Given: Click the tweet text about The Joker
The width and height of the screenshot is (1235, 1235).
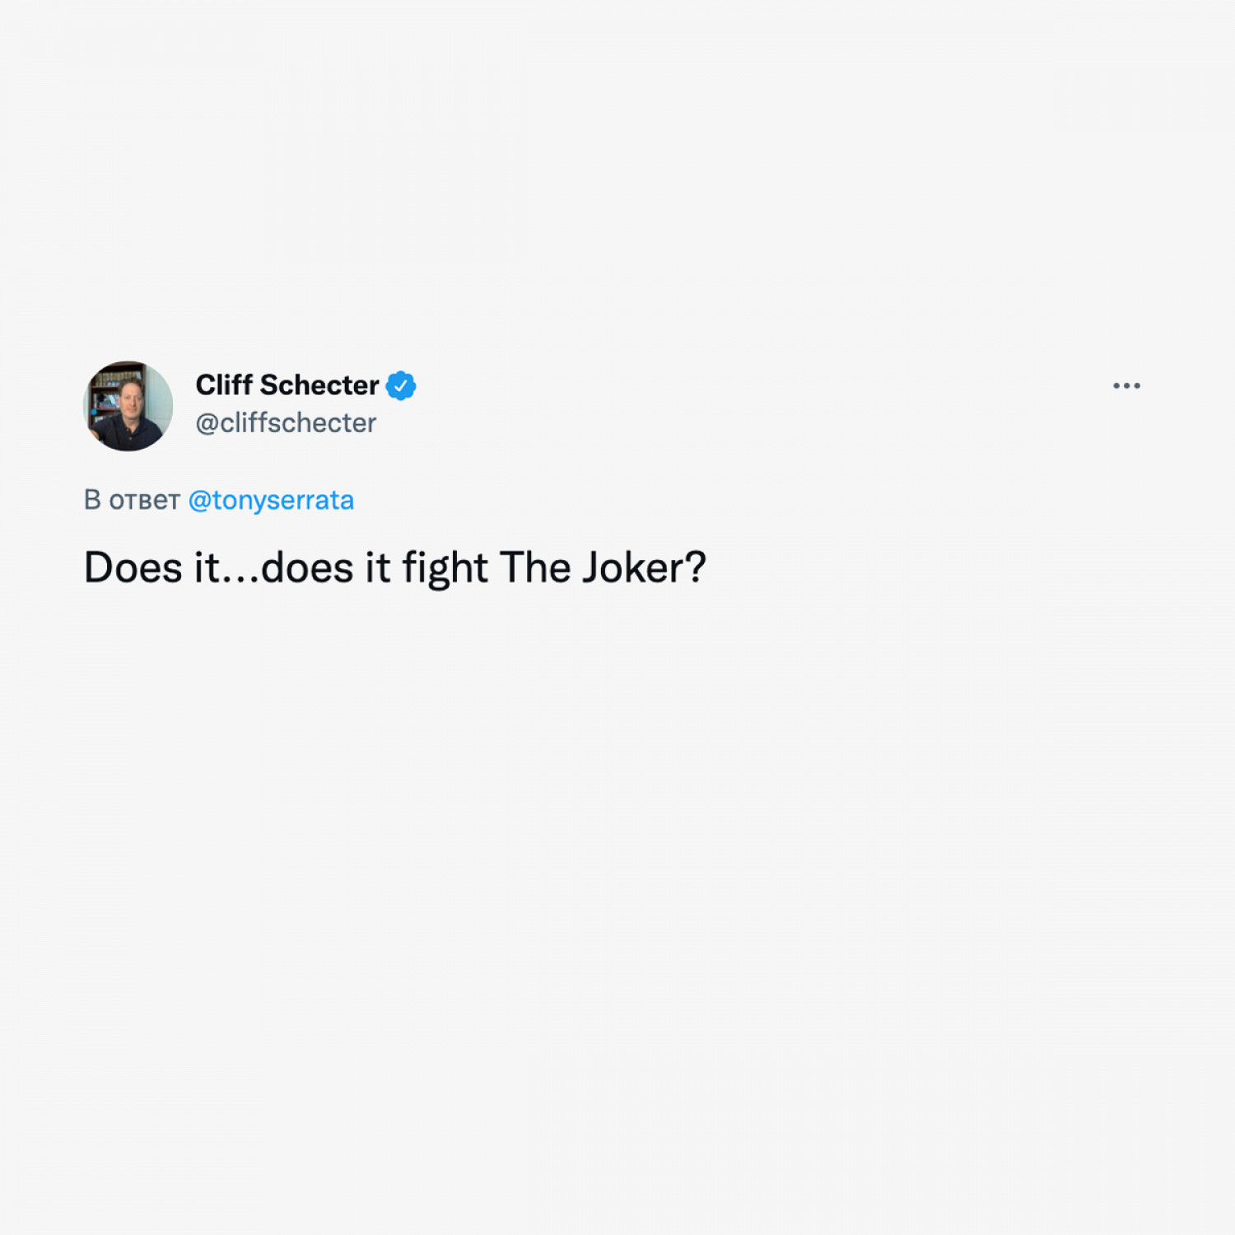Looking at the screenshot, I should 395,567.
